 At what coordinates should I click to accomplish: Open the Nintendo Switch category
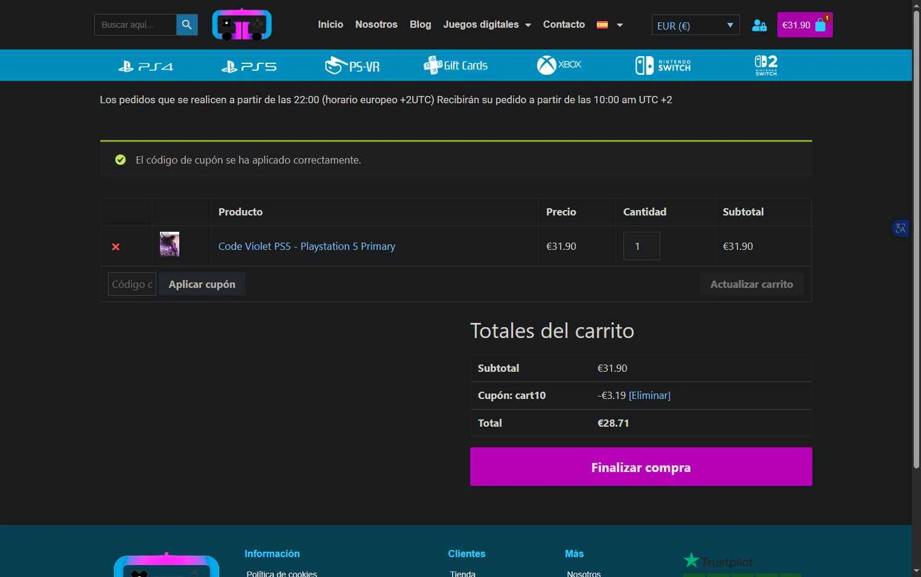click(663, 65)
